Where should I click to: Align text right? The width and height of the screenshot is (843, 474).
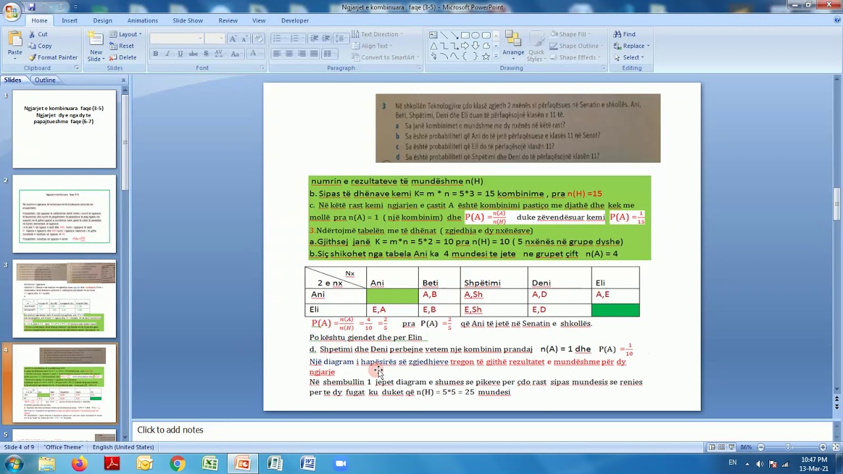pos(302,54)
